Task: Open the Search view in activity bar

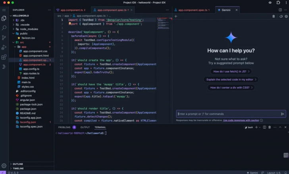Action: pos(4,28)
